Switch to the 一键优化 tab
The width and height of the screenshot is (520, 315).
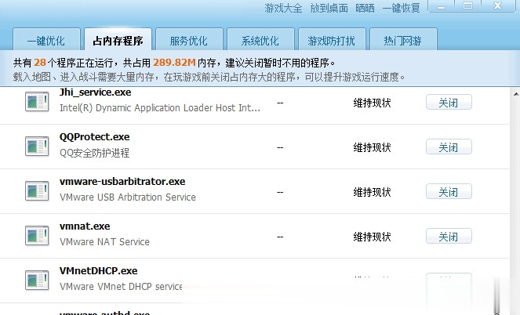[46, 40]
